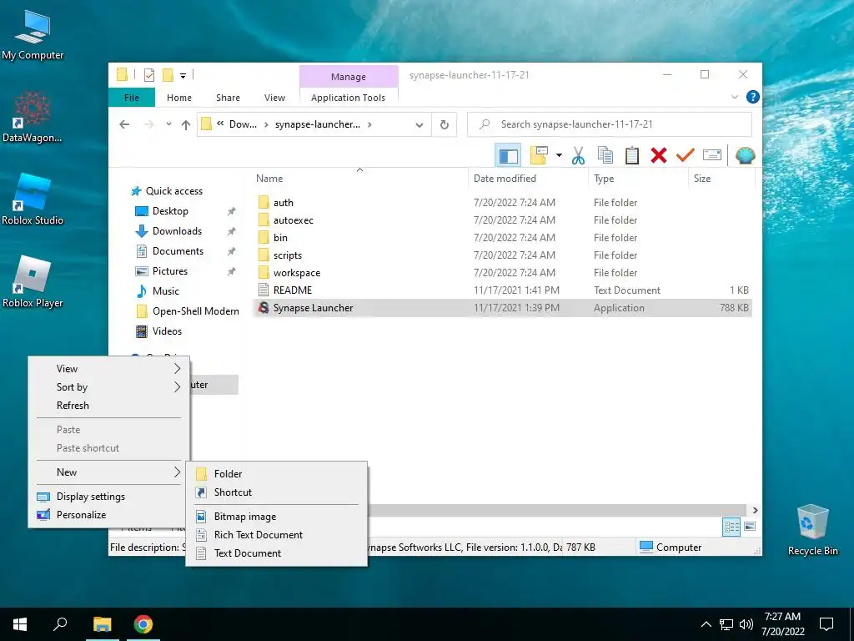This screenshot has height=641, width=854.
Task: Open Quick Access toolbar customize dropdown
Action: coord(183,76)
